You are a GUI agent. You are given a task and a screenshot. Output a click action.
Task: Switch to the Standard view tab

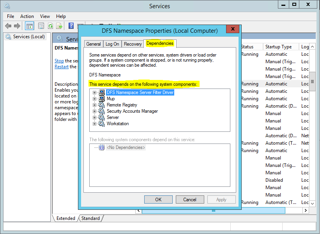coord(90,218)
